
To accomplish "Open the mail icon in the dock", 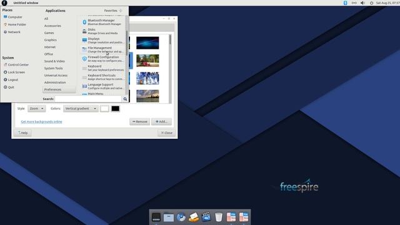I will [x=194, y=217].
